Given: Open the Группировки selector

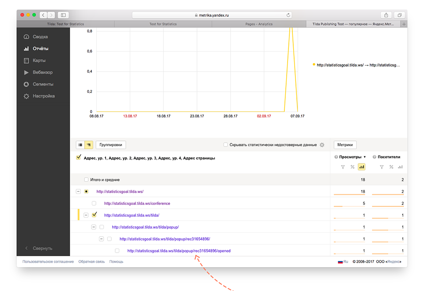Looking at the screenshot, I should [110, 145].
